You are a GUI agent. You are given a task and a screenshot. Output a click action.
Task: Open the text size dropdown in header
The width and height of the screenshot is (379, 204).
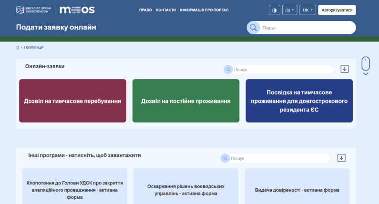[289, 10]
